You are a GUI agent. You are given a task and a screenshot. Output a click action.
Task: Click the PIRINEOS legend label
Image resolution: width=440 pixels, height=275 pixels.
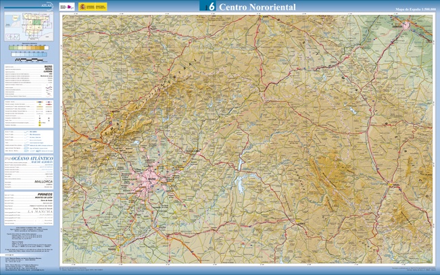[45, 193]
